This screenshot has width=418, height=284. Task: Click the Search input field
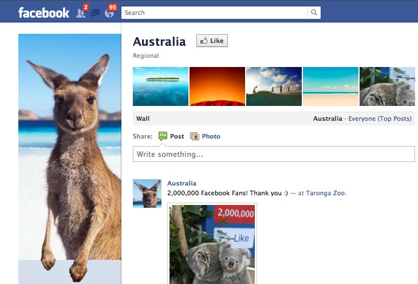[214, 13]
